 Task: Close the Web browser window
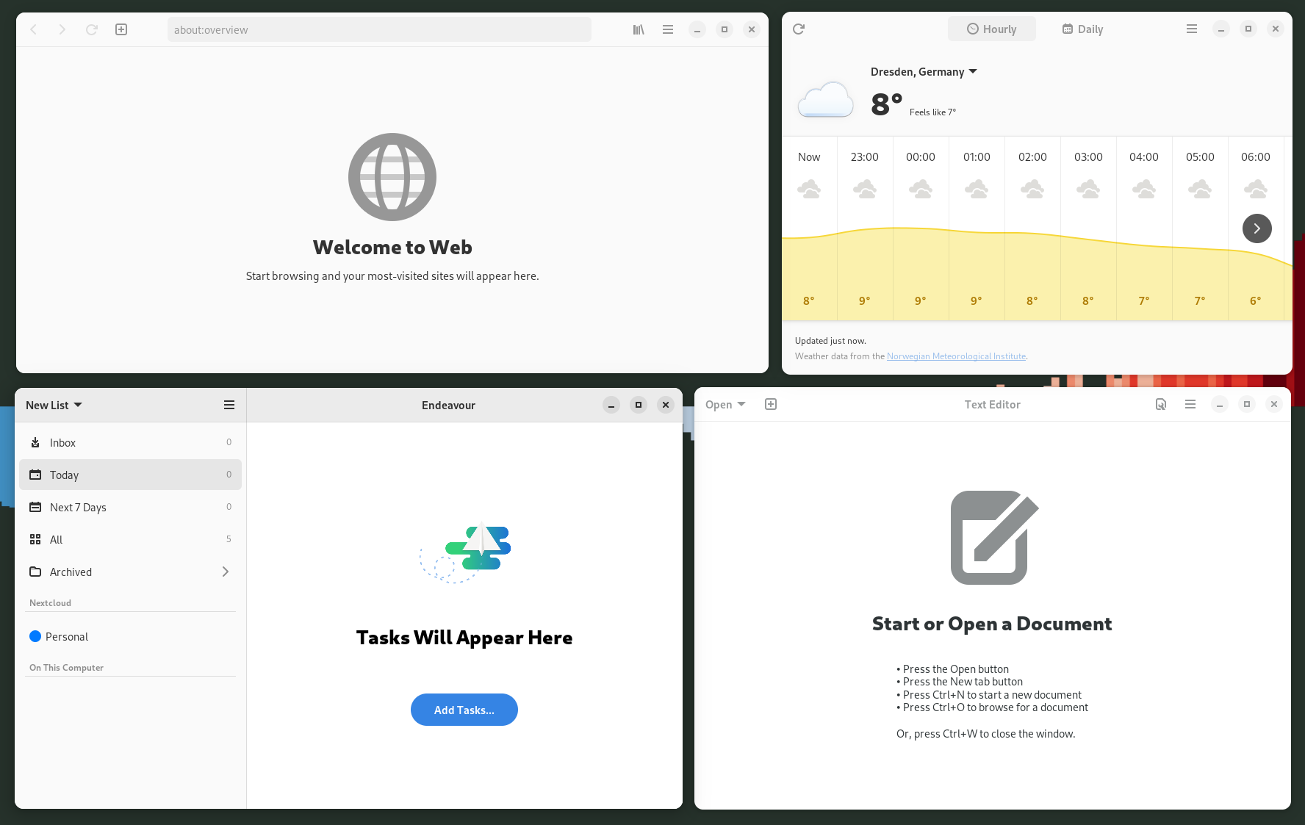tap(752, 29)
